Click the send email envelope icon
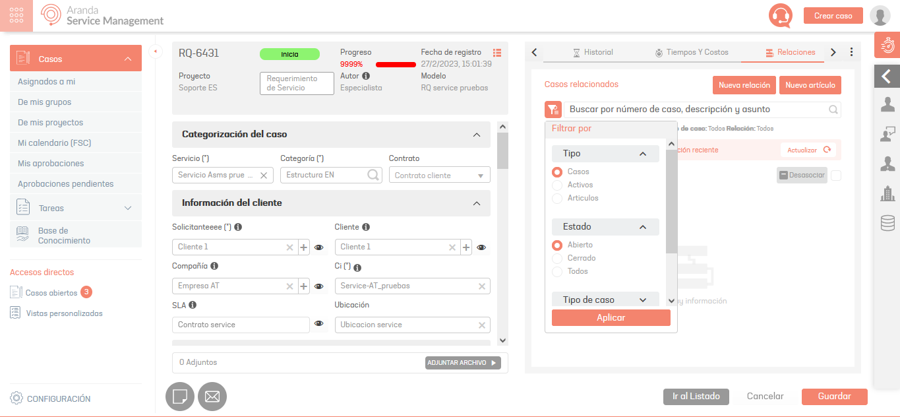 [x=212, y=397]
